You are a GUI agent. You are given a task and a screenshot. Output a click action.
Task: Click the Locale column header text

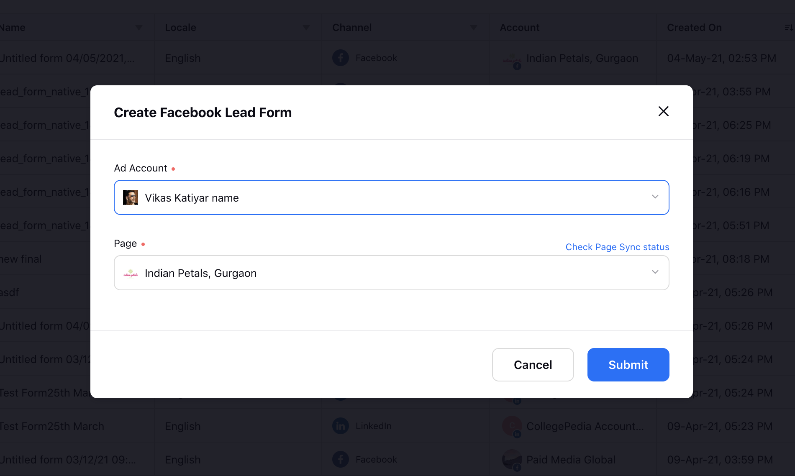180,28
